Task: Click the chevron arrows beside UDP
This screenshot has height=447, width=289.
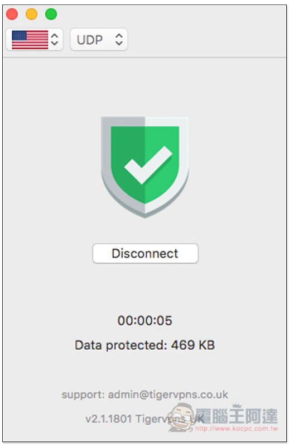Action: click(119, 40)
